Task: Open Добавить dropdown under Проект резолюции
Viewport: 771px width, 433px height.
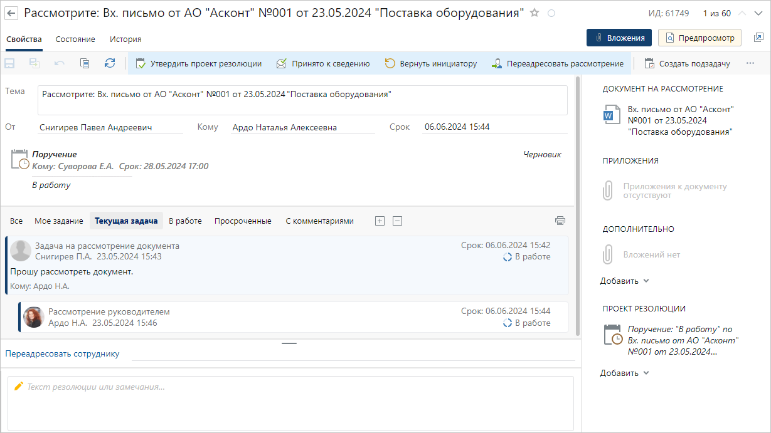Action: click(624, 373)
